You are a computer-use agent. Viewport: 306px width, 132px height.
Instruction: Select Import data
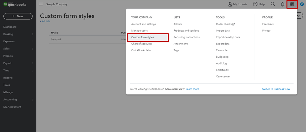coord(223,31)
